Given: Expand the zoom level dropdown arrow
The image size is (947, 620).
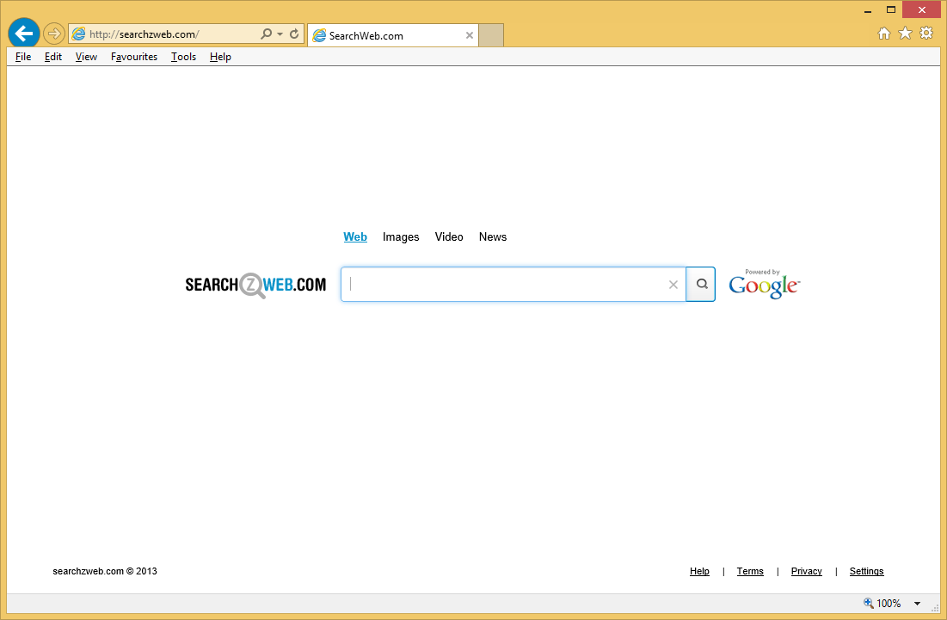Looking at the screenshot, I should pos(918,603).
